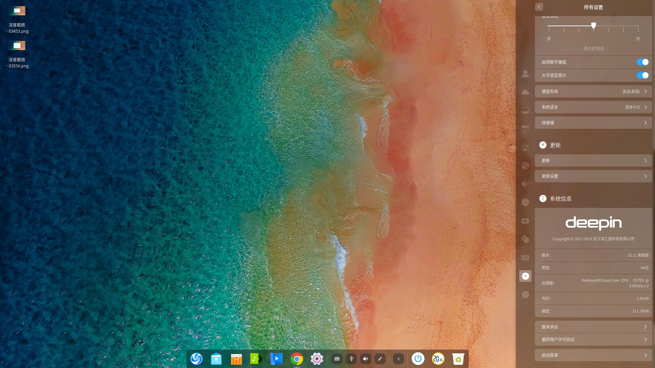Select the Display monitor sidebar icon
Viewport: 655px width, 368px height.
point(525,111)
